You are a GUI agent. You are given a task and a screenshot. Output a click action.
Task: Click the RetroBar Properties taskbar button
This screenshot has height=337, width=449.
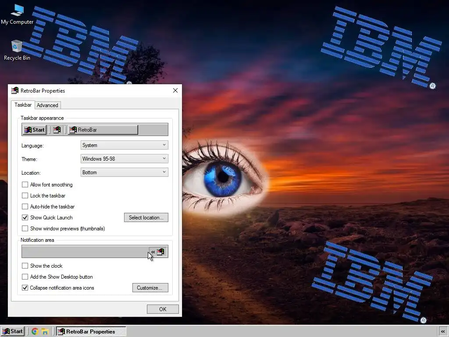[91, 332]
